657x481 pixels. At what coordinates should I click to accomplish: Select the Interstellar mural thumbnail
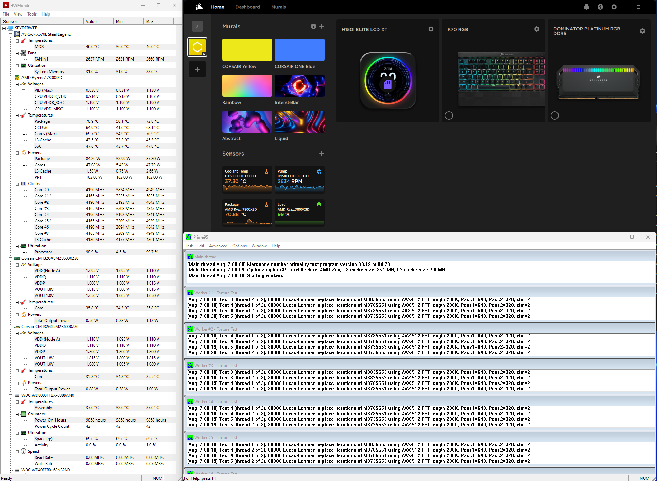(300, 86)
